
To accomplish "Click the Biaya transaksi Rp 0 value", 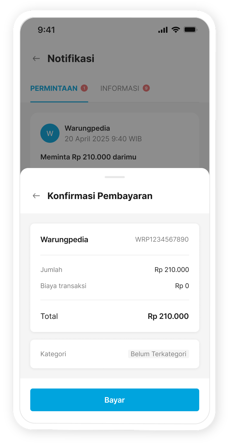I will [x=182, y=286].
